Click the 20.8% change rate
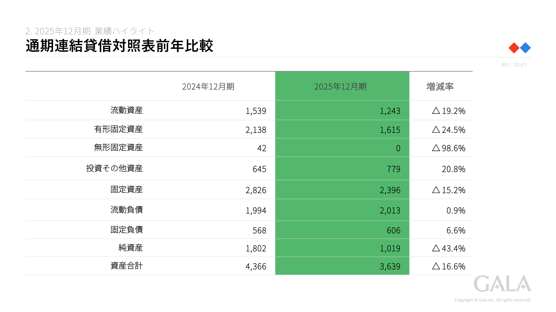The width and height of the screenshot is (556, 312). (x=453, y=169)
